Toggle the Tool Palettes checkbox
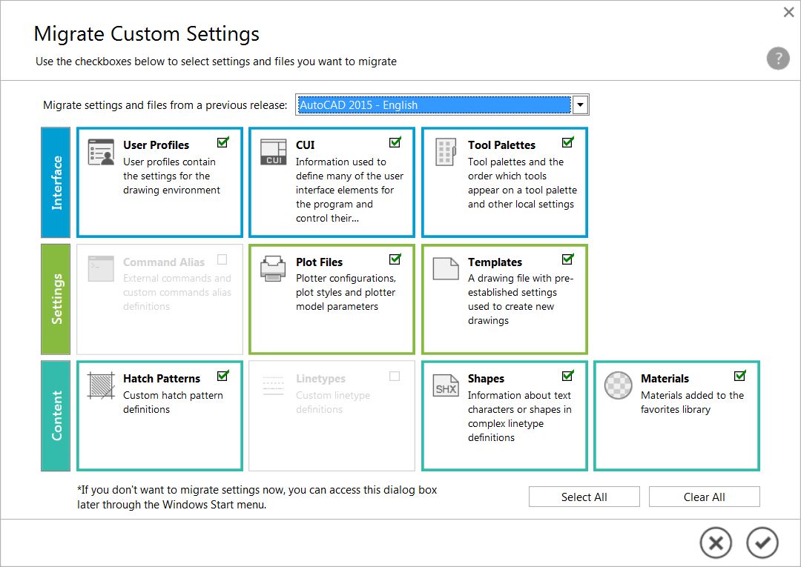The width and height of the screenshot is (801, 567). click(567, 142)
